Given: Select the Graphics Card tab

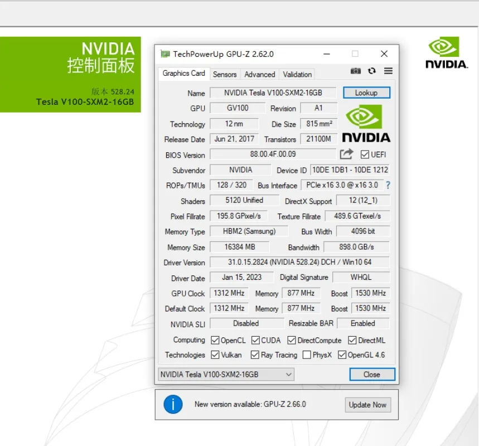Looking at the screenshot, I should coord(183,74).
